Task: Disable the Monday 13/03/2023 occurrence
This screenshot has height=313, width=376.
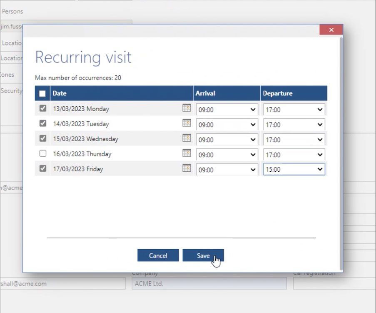Action: [x=42, y=108]
